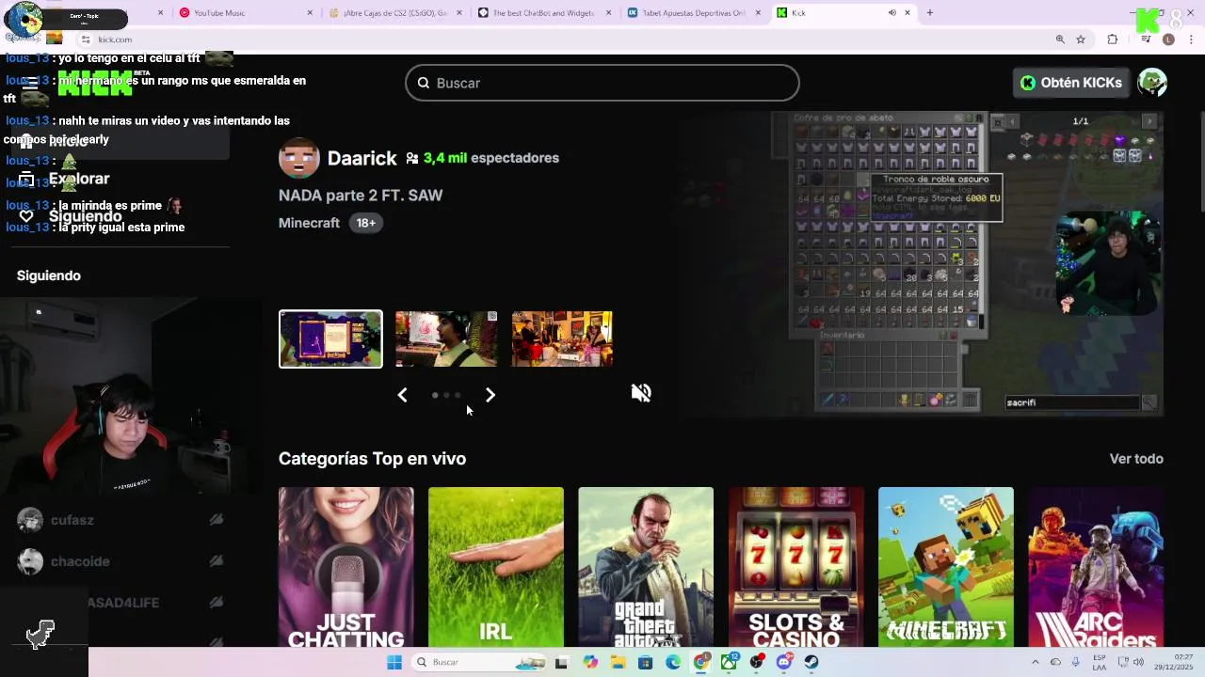Image resolution: width=1205 pixels, height=677 pixels.
Task: Open Daarick's channel avatar
Action: tap(299, 158)
